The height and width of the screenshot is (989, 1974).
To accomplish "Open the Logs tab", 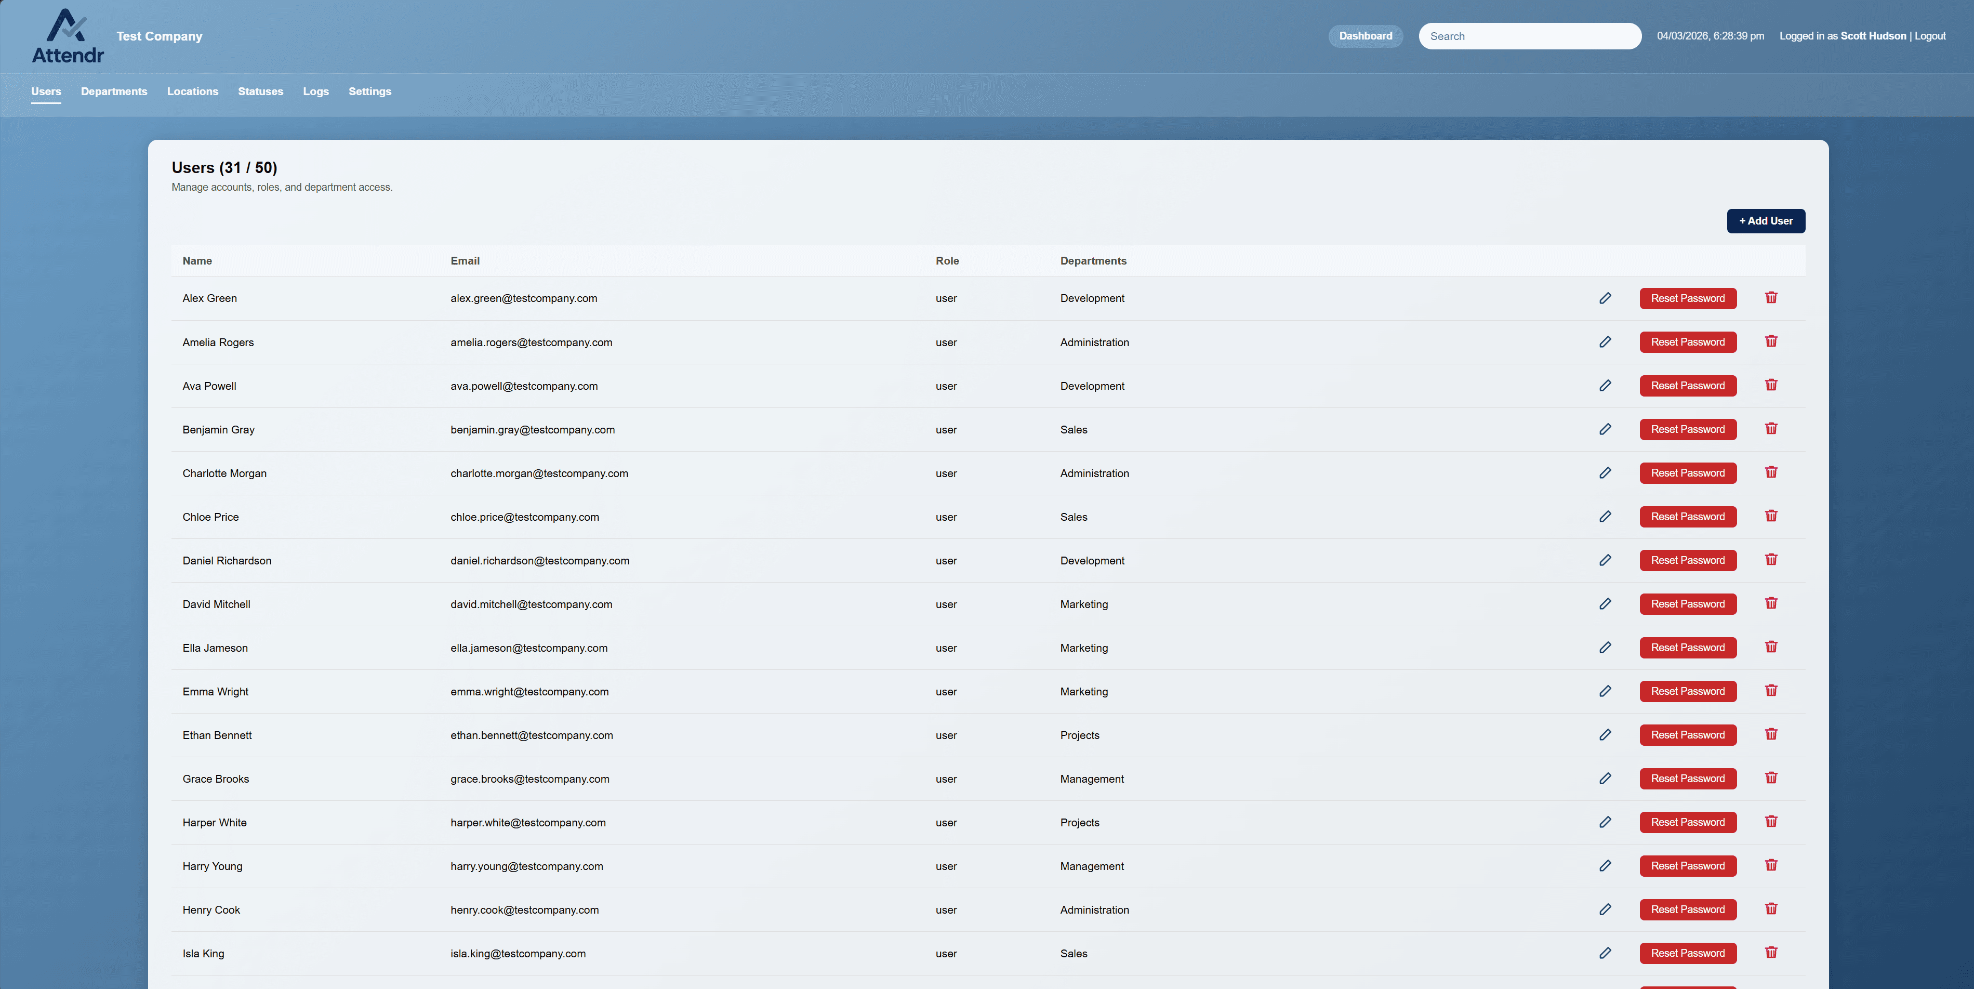I will [x=316, y=91].
